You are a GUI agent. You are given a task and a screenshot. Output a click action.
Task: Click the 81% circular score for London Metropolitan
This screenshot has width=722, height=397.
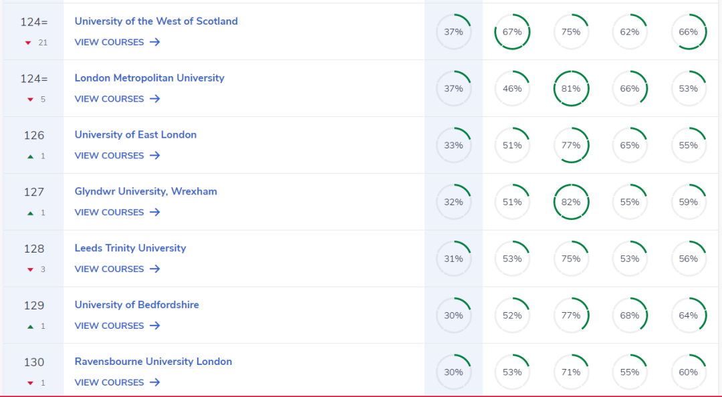pyautogui.click(x=571, y=88)
